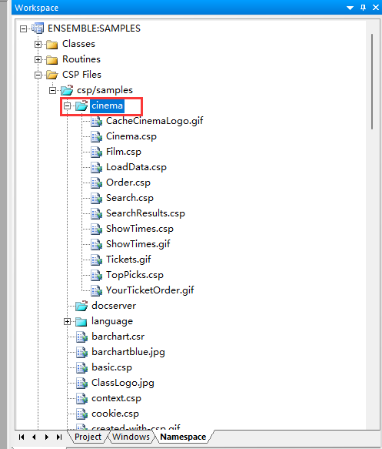Image resolution: width=382 pixels, height=449 pixels.
Task: Click the Classes folder icon
Action: 52,44
